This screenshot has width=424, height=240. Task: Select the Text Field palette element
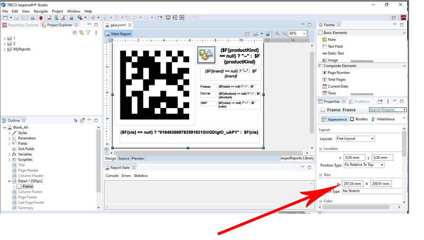332,46
